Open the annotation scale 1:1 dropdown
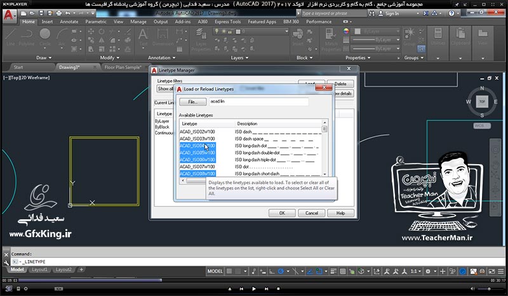 tap(415, 271)
